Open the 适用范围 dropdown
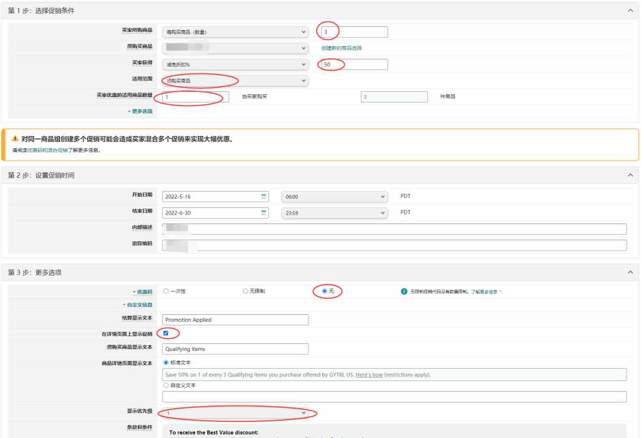 pos(235,81)
